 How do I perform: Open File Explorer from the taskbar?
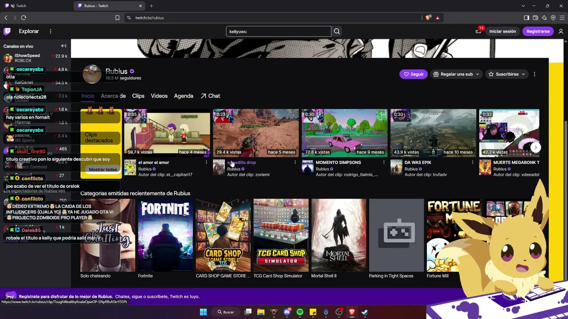[260, 312]
